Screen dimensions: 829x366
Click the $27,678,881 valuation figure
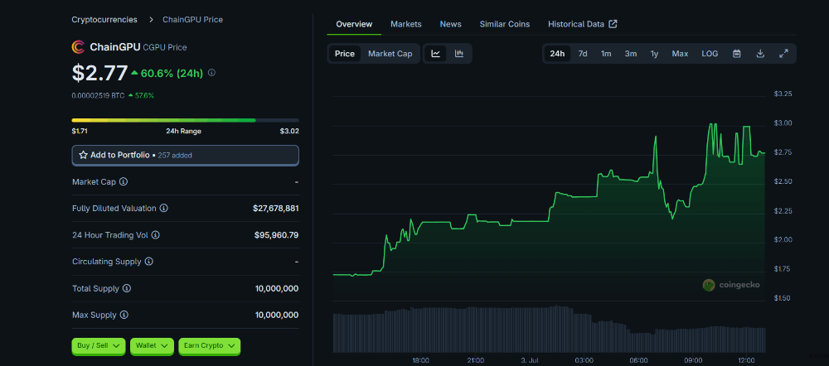(276, 209)
